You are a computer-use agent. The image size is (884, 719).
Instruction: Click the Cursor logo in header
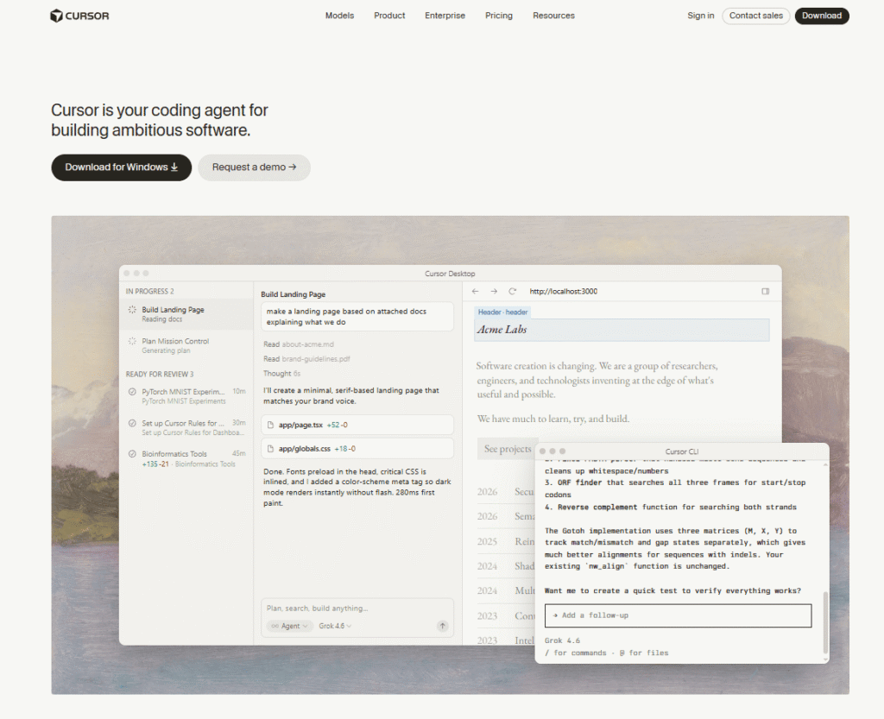point(79,16)
